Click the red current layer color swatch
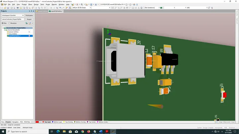The width and height of the screenshot is (239, 134). (x=37, y=122)
